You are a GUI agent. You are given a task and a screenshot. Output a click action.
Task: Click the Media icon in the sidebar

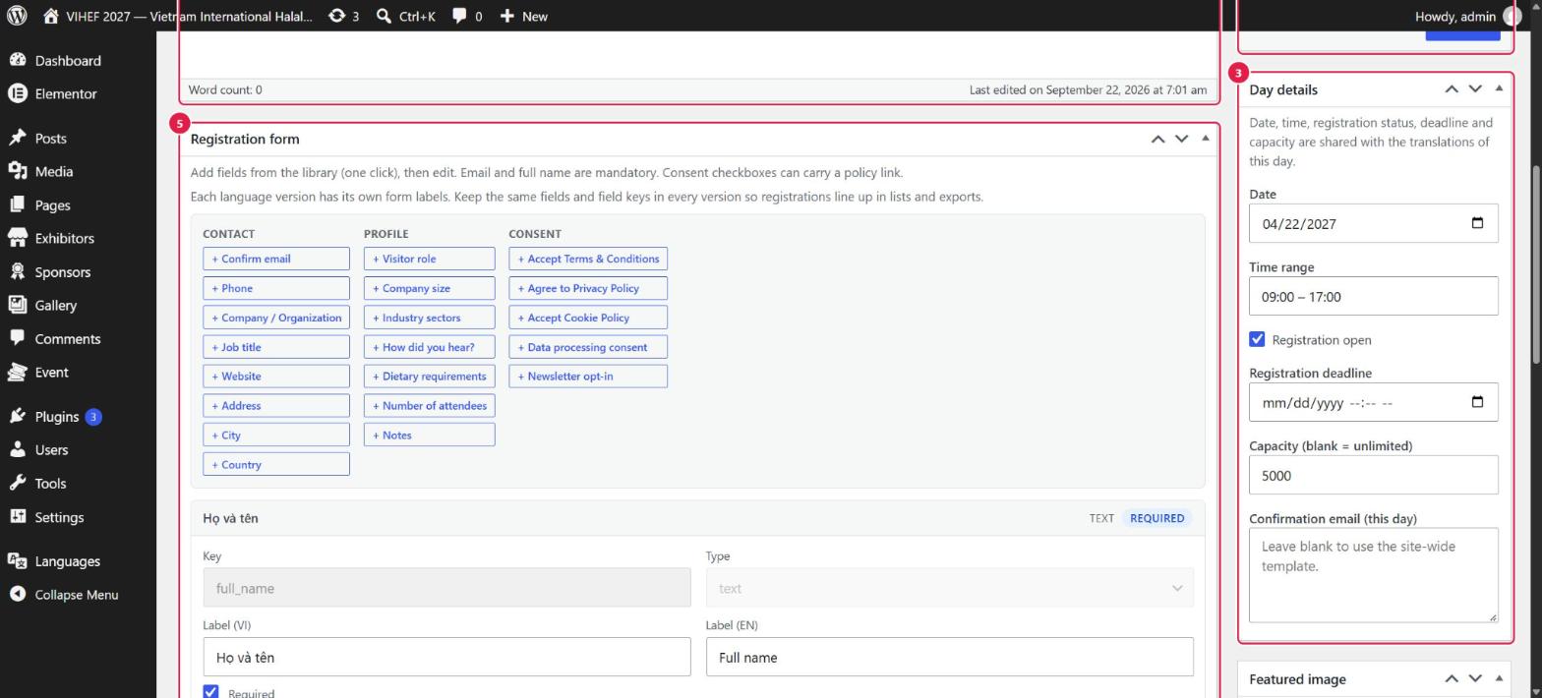(x=17, y=171)
